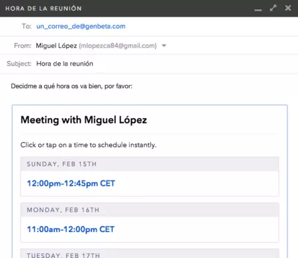
Task: Choose the 12:00pm-12:45pm CET time slot
Action: pos(71,184)
